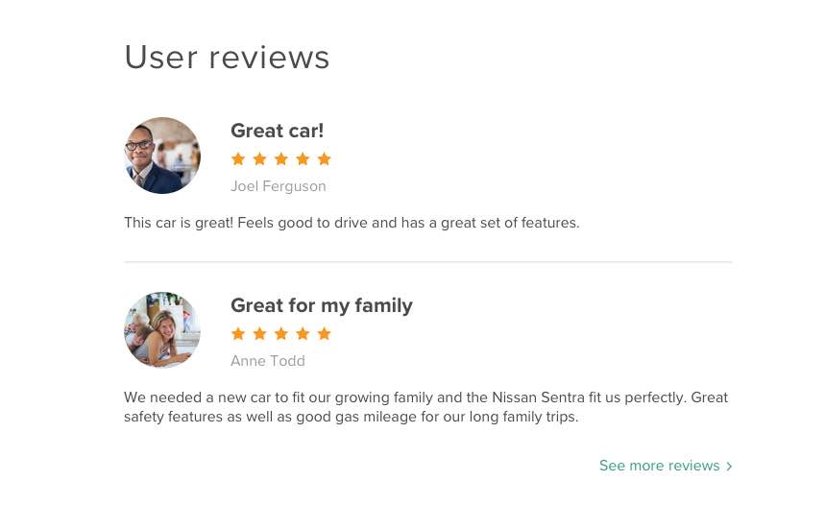Click the fourth star in Joel Ferguson's rating
The width and height of the screenshot is (825, 529).
coord(303,158)
